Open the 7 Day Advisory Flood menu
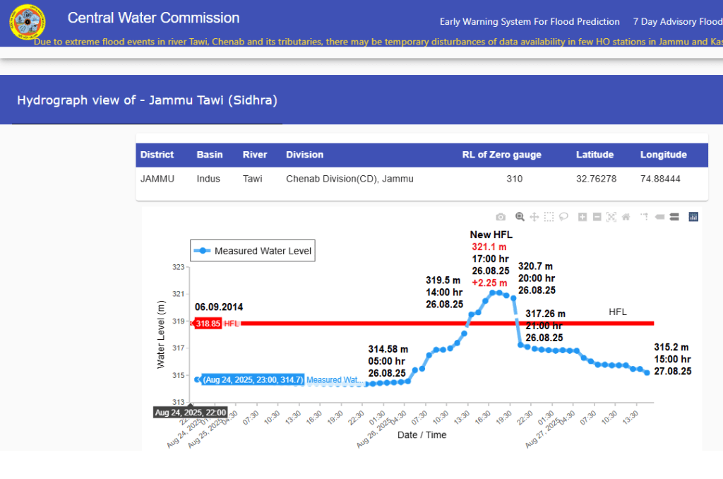723x479 pixels. tap(677, 21)
